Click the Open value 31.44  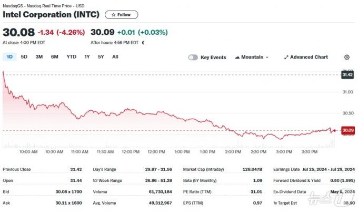coord(76,180)
